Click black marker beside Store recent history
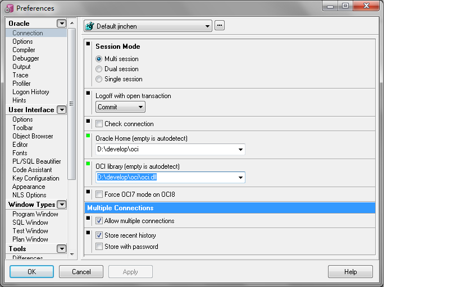 [88, 233]
